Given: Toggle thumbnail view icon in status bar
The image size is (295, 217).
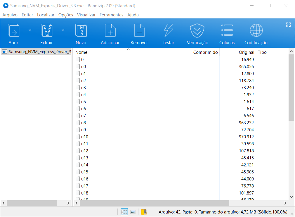Looking at the screenshot, I should [x=133, y=212].
